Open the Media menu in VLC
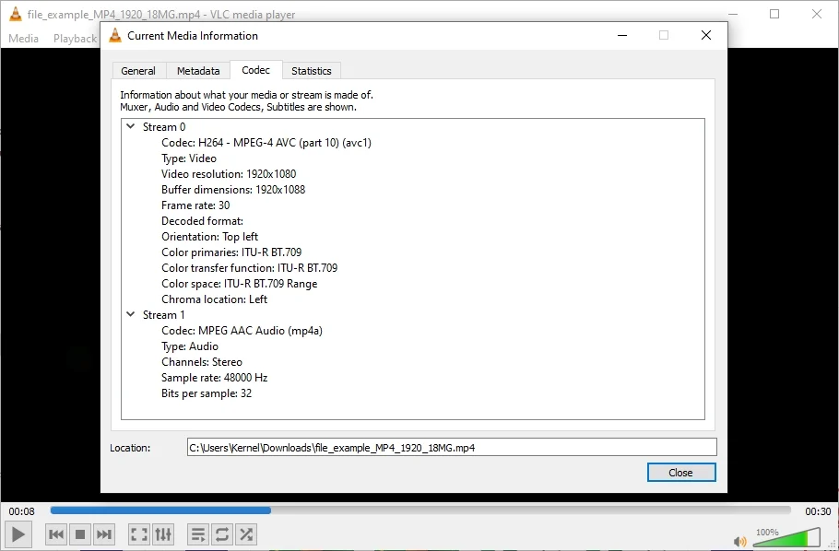The width and height of the screenshot is (839, 551). tap(24, 39)
